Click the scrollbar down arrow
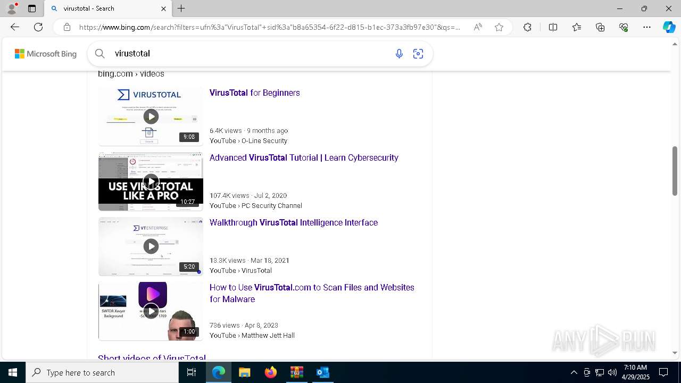The width and height of the screenshot is (681, 383). coord(675,353)
